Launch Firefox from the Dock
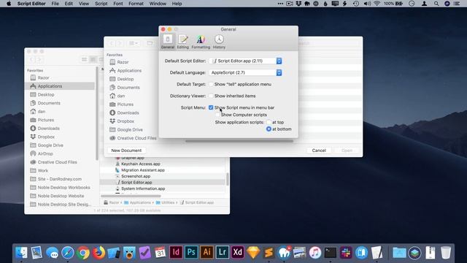This screenshot has width=467, height=263. point(99,253)
